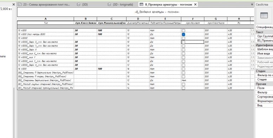Collapse the Стадии group in Свойства
This screenshot has height=138, width=273.
[264, 71]
